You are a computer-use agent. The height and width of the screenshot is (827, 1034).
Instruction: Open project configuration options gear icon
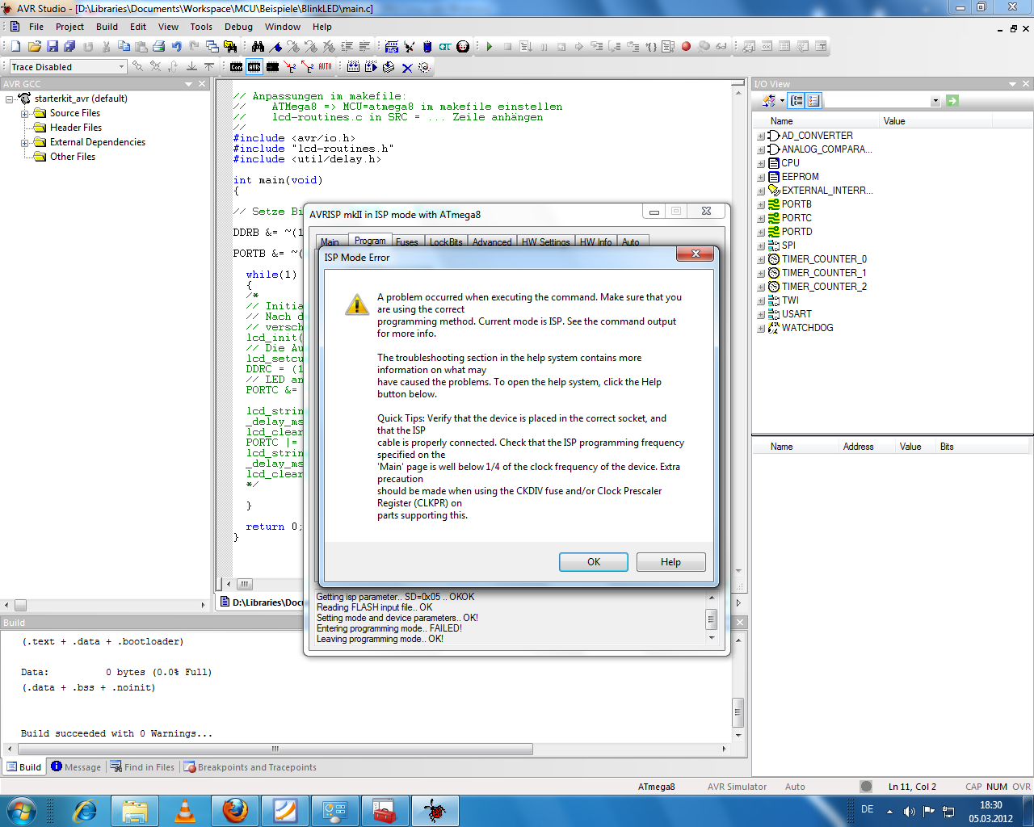point(424,67)
